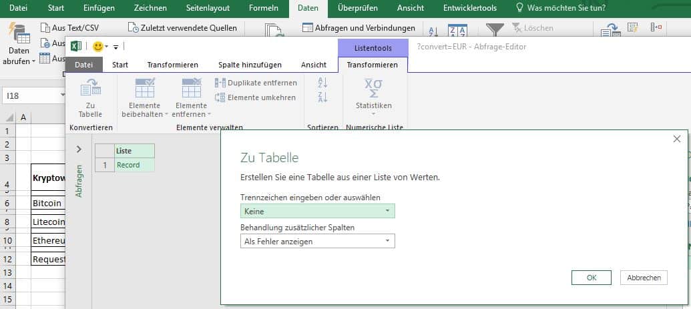Viewport: 691px width, 309px height.
Task: Confirm dialog with OK
Action: pos(591,278)
